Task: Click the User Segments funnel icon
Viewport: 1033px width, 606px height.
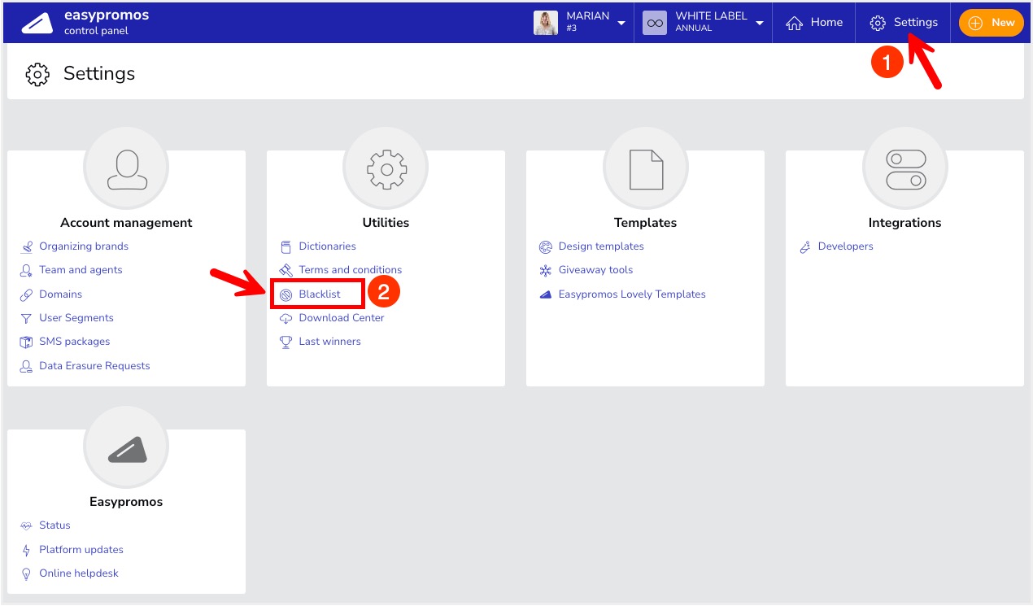Action: 26,318
